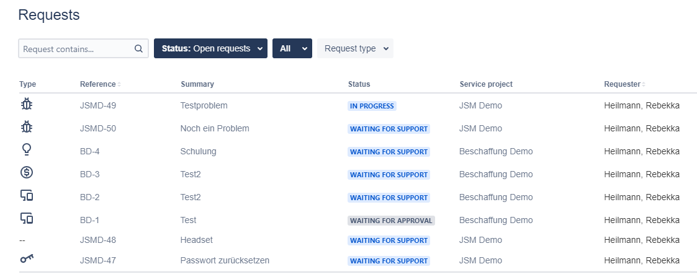
Task: Click the In Progress status badge
Action: 372,106
